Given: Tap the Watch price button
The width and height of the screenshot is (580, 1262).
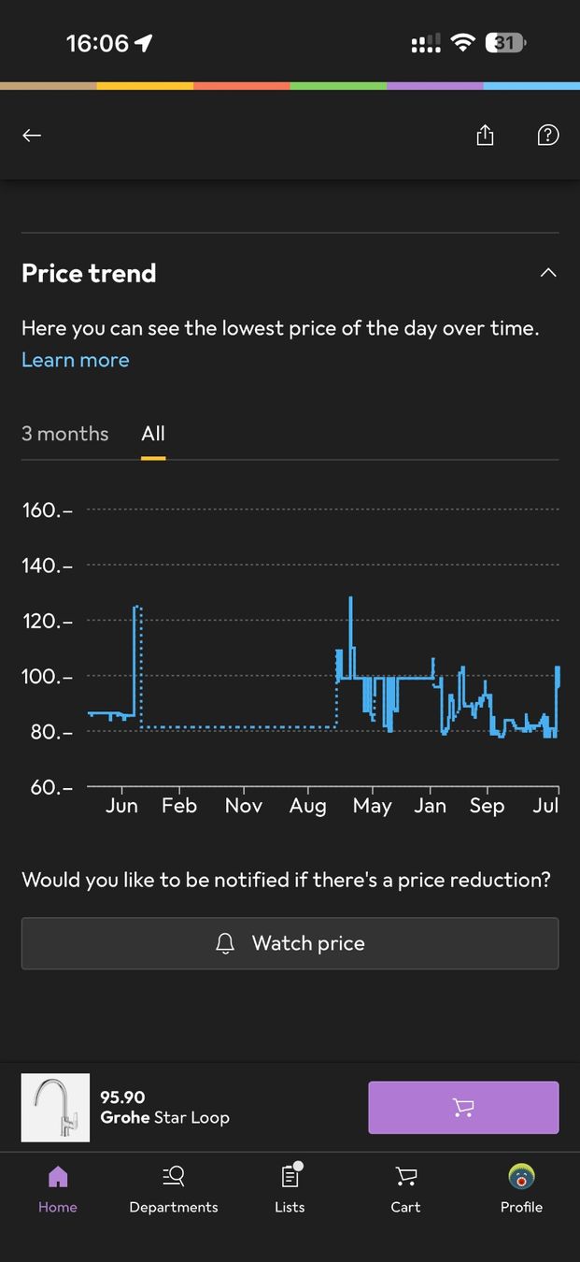Looking at the screenshot, I should pos(290,943).
